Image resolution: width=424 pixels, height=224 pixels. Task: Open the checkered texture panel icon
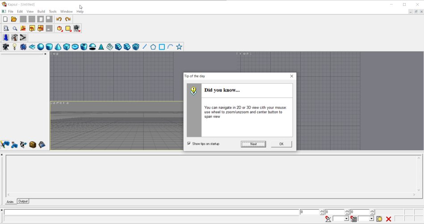(24, 145)
